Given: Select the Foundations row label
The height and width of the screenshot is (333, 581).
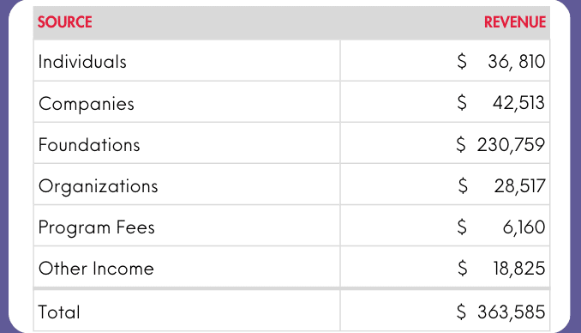Looking at the screenshot, I should pos(89,144).
